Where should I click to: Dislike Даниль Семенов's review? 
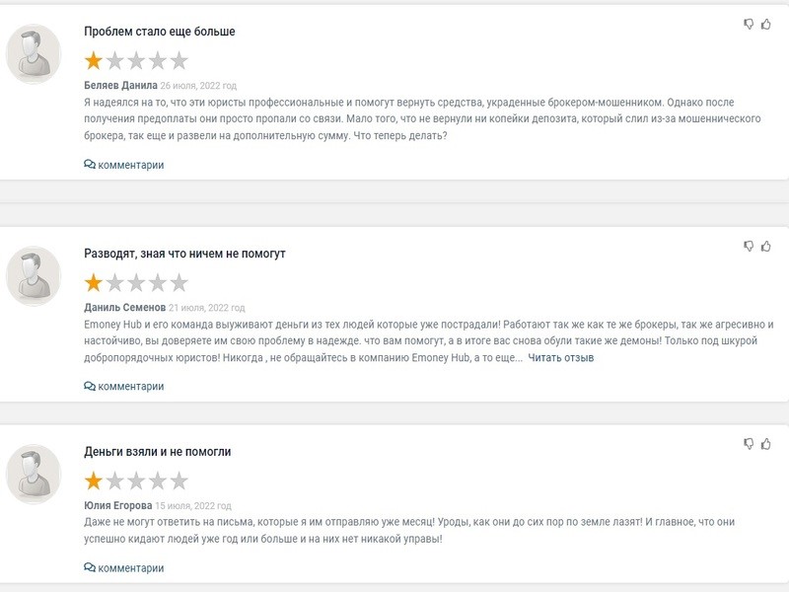pos(750,246)
